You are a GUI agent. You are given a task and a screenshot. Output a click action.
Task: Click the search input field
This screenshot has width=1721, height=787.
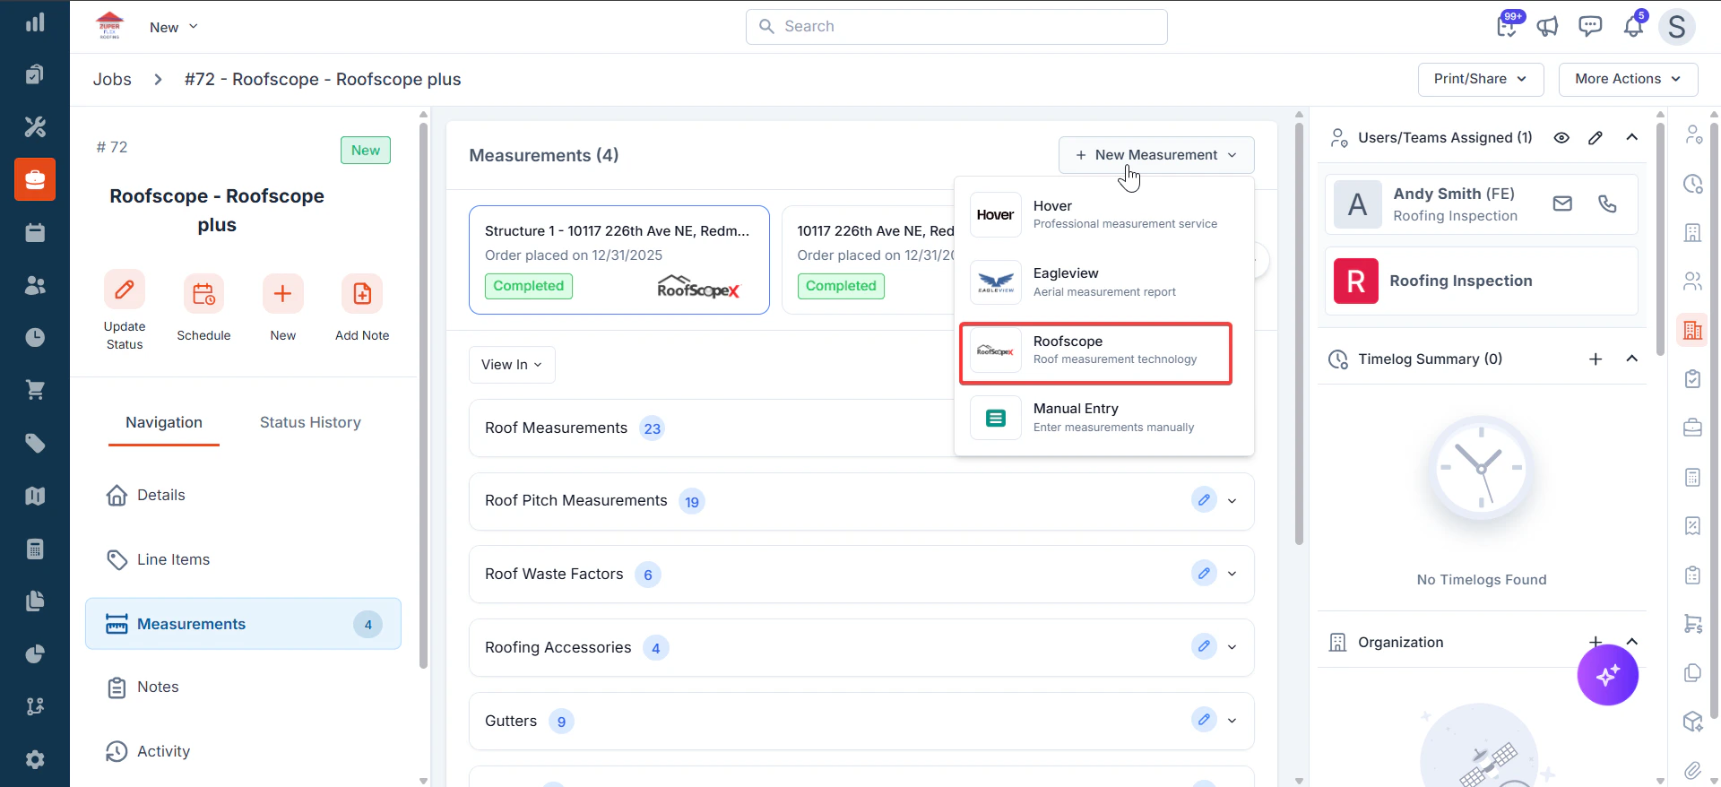coord(956,27)
